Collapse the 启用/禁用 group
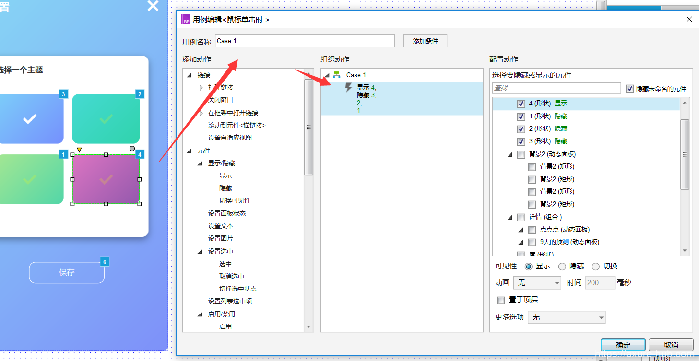The image size is (699, 361). 200,314
